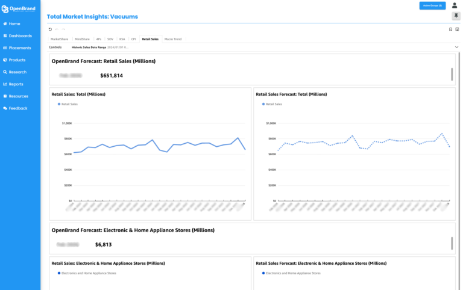Click the Products cube icon in sidebar
The height and width of the screenshot is (290, 463).
[x=5, y=60]
